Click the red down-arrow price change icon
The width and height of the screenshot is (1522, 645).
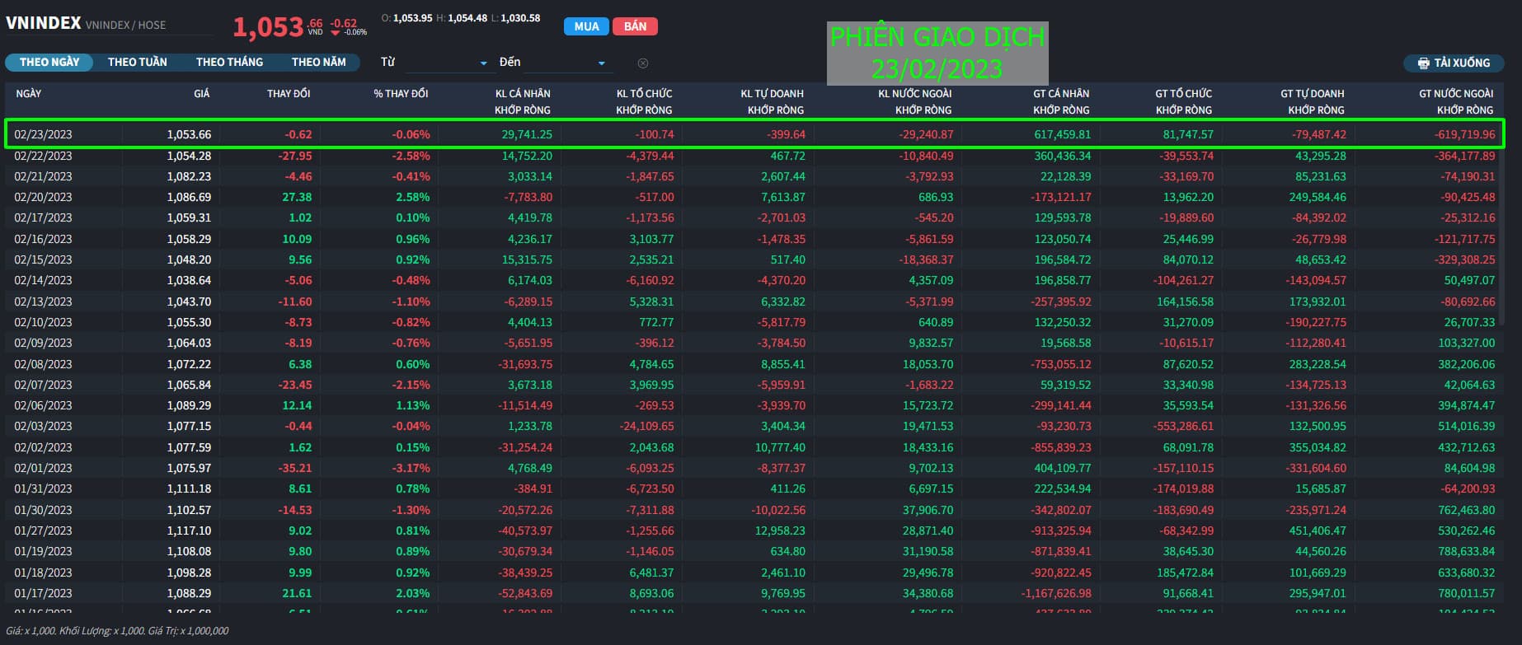336,33
